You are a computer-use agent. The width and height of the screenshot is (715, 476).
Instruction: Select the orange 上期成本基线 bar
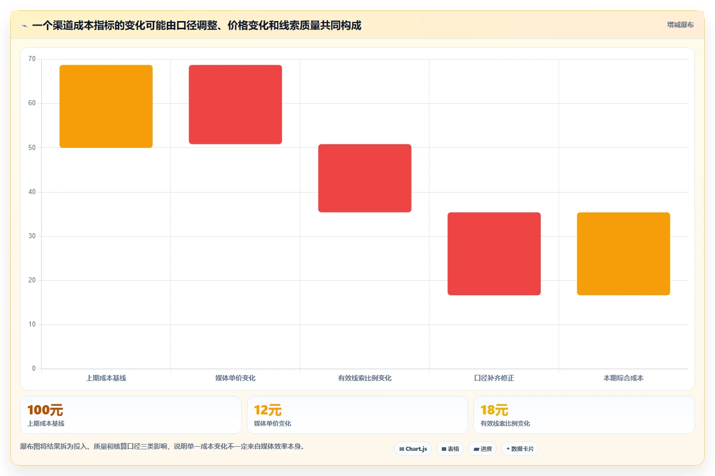106,106
